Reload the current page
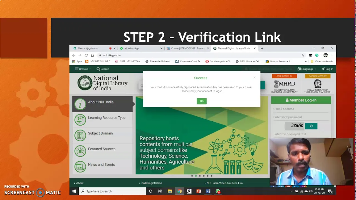 coord(86,55)
